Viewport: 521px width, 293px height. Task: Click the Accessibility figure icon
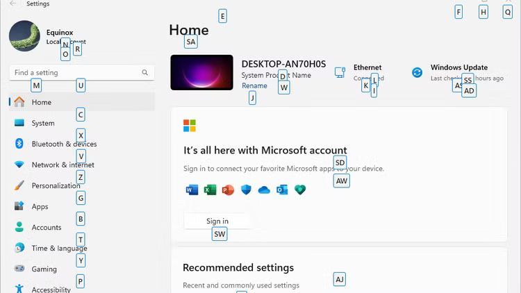[19, 289]
